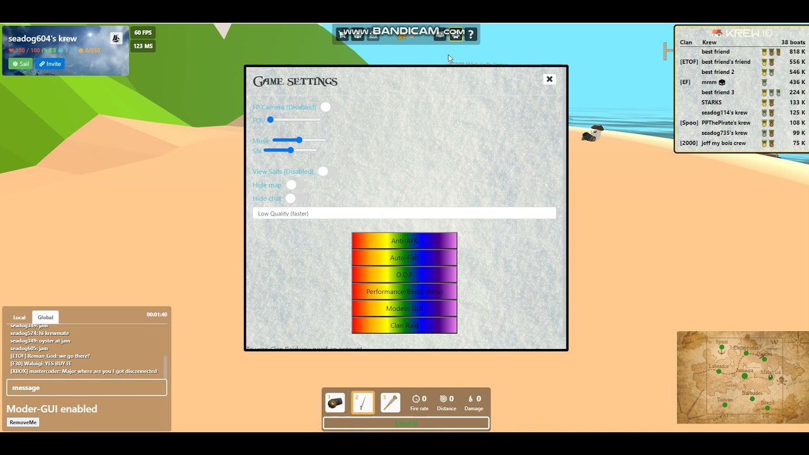Click the Auto-Fish rainbow button

pos(404,258)
